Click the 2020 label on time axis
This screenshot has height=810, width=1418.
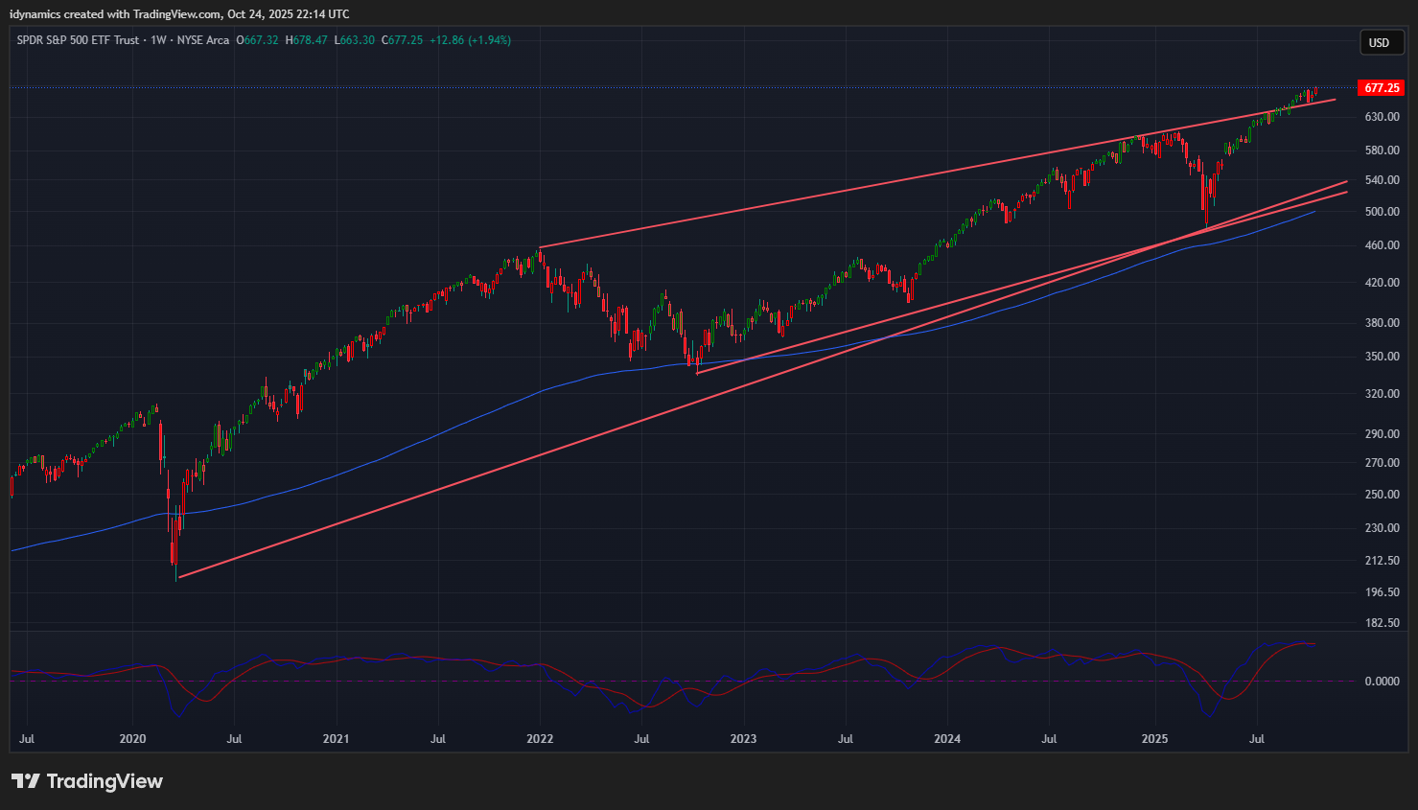[132, 739]
